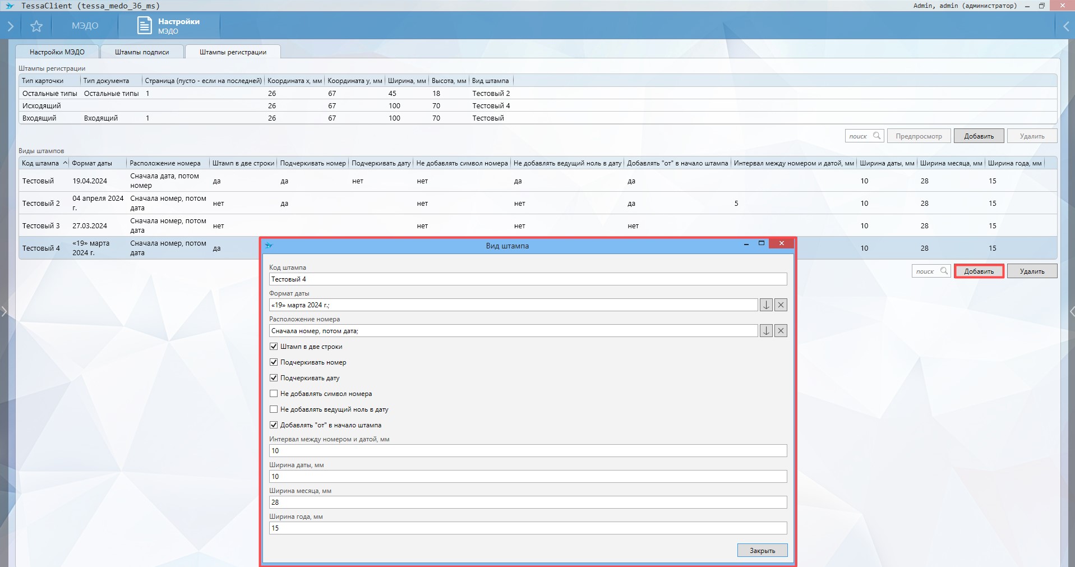1075x567 pixels.
Task: Enable 'Не добавлять ведущий ноль в дату'
Action: tap(274, 409)
